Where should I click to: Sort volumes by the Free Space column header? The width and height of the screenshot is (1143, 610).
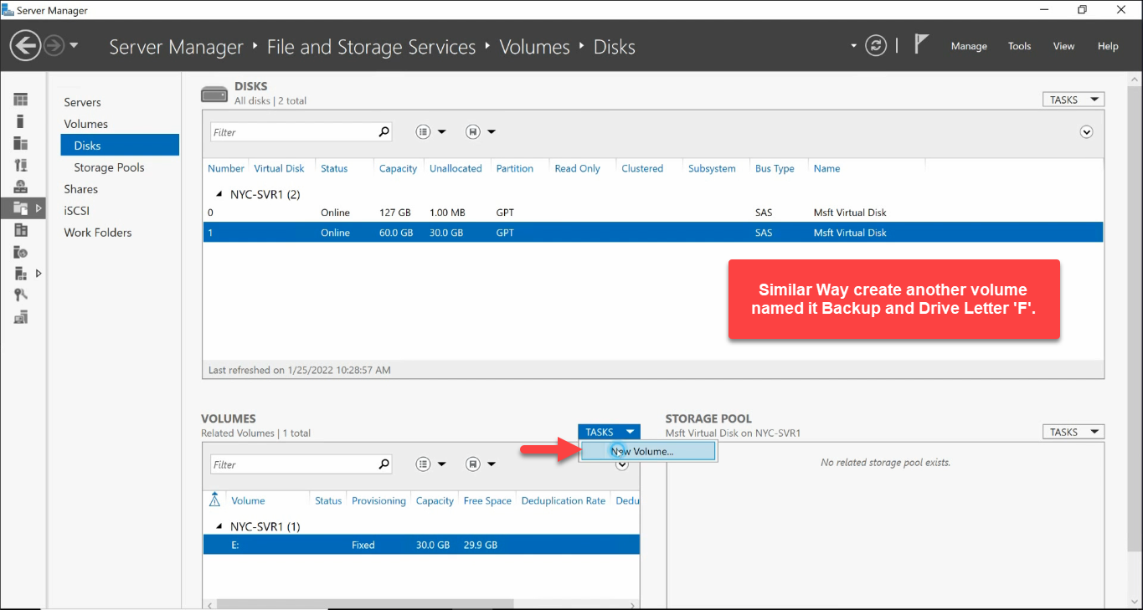click(487, 500)
